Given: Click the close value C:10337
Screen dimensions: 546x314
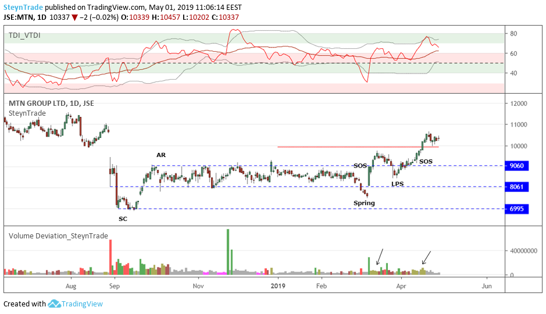Looking at the screenshot, I should click(x=225, y=17).
